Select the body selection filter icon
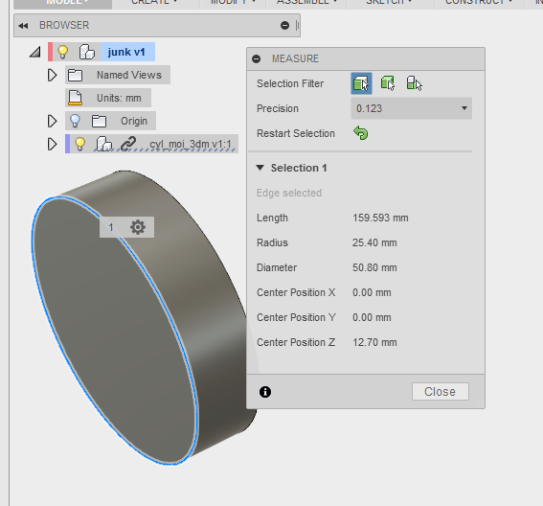 click(388, 83)
